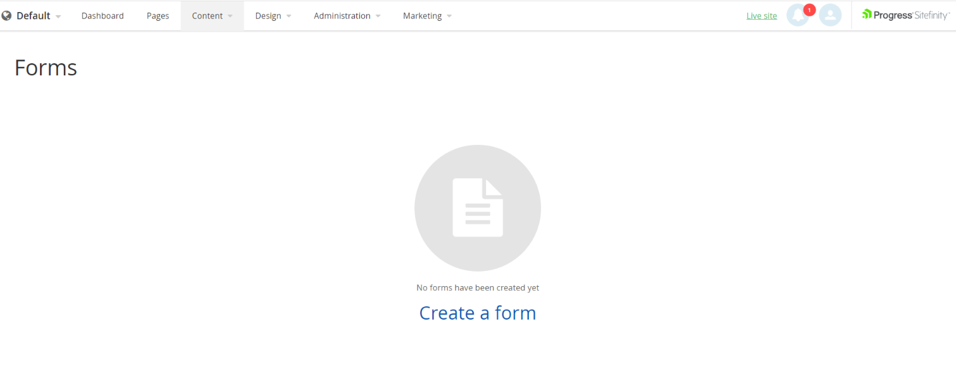This screenshot has width=956, height=388.
Task: Open the notifications bell icon
Action: click(798, 15)
